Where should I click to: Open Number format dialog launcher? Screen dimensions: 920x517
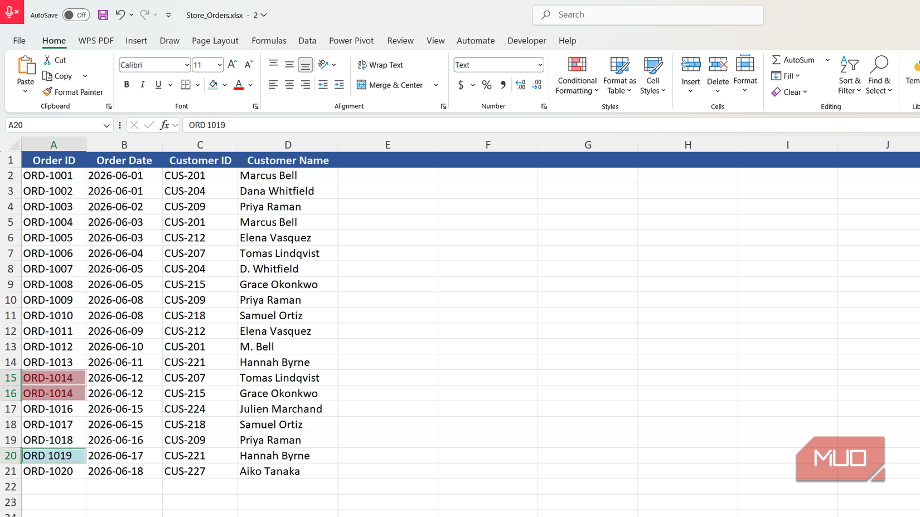click(544, 106)
